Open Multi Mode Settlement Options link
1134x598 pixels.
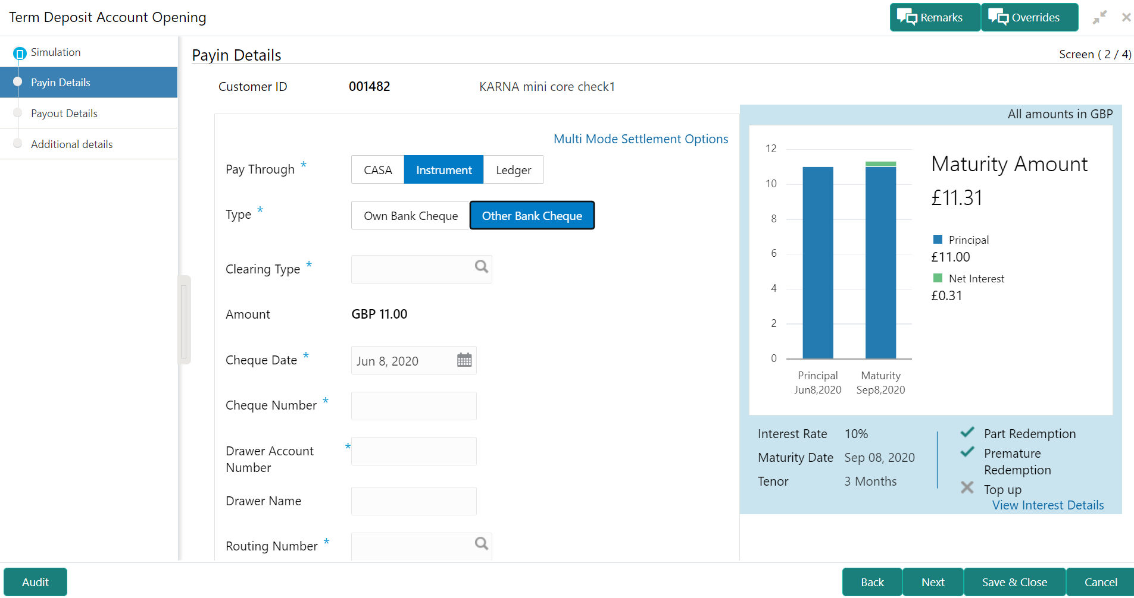641,139
